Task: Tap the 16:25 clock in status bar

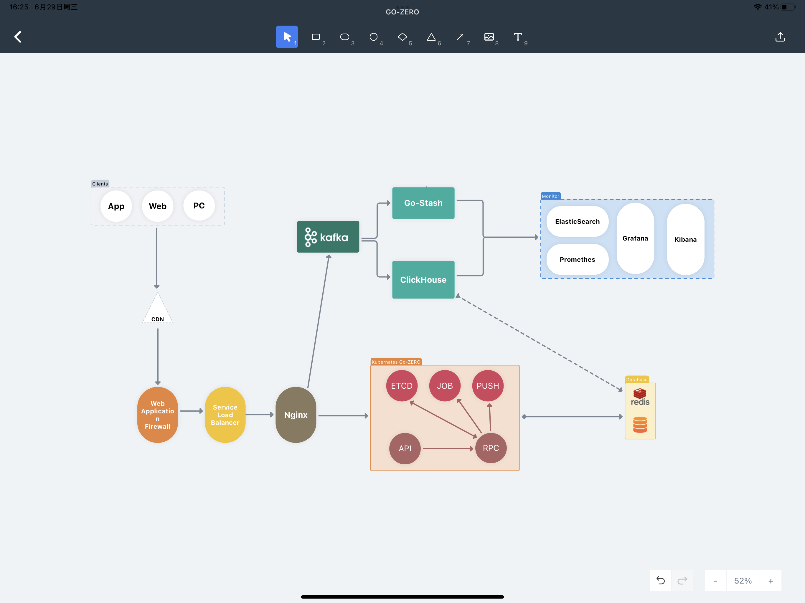Action: [x=19, y=7]
